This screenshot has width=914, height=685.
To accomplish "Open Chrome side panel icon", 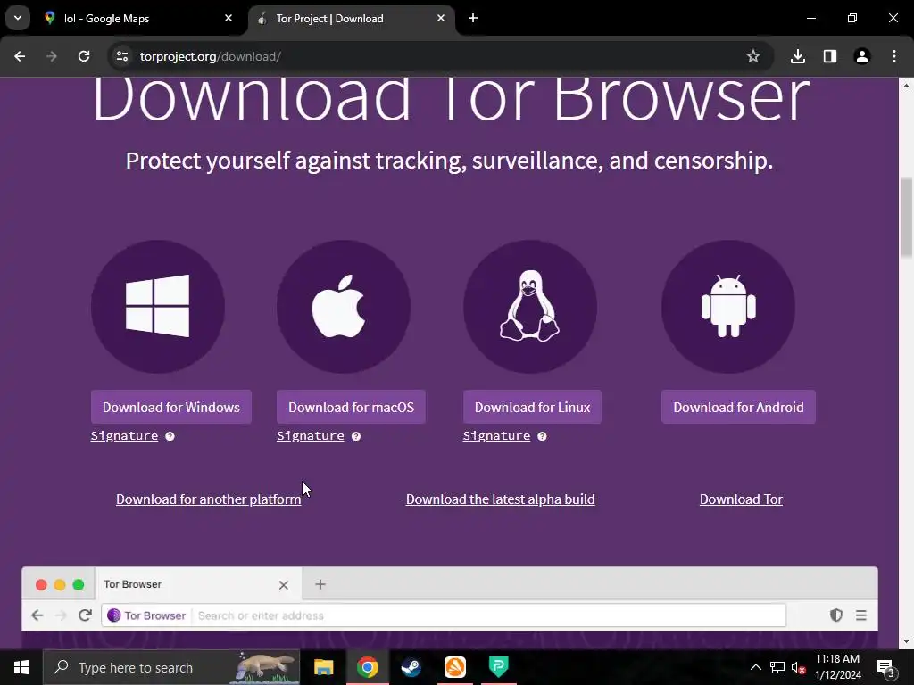I will coord(830,56).
